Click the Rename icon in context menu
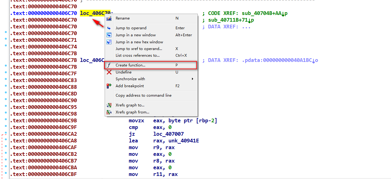The height and width of the screenshot is (179, 391). pyautogui.click(x=109, y=18)
